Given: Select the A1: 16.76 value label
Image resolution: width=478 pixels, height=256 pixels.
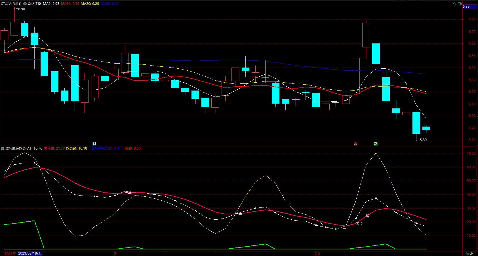Looking at the screenshot, I should (x=35, y=148).
